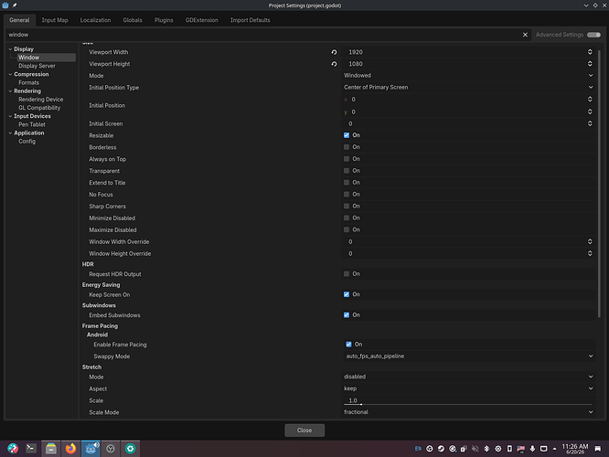Open the Import Defaults tab

[x=251, y=20]
